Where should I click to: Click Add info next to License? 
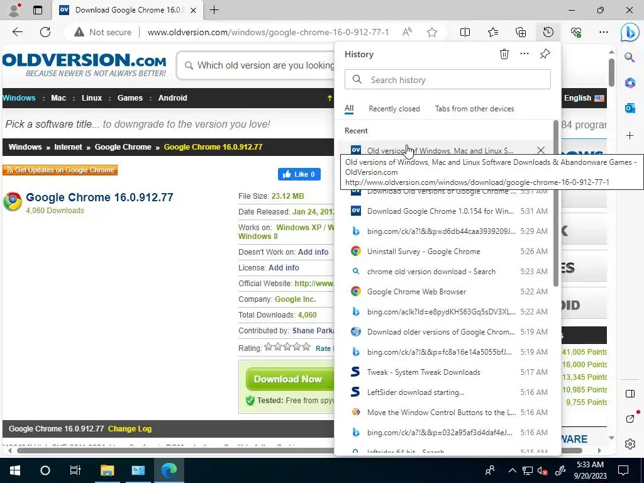(x=284, y=267)
